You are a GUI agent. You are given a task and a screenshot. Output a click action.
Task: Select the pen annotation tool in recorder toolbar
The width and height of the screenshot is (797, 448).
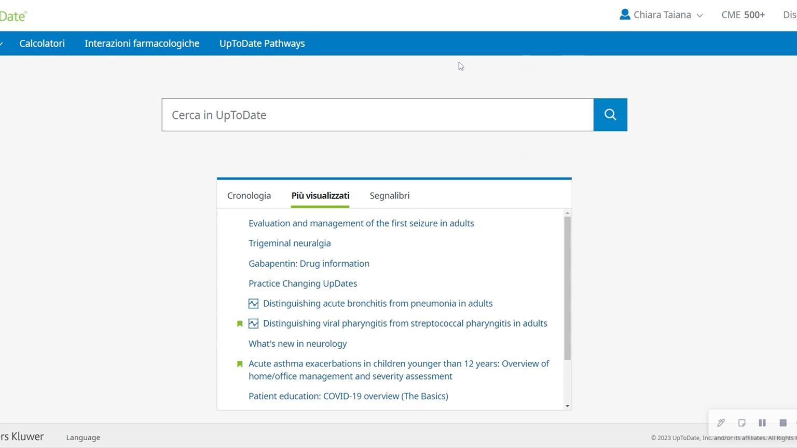click(x=721, y=423)
